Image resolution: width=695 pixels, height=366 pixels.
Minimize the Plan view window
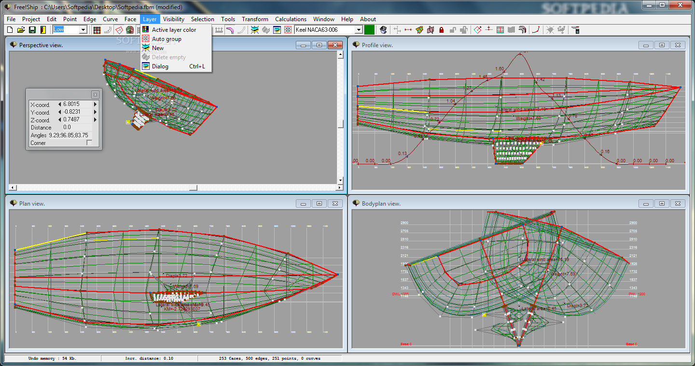tap(304, 204)
